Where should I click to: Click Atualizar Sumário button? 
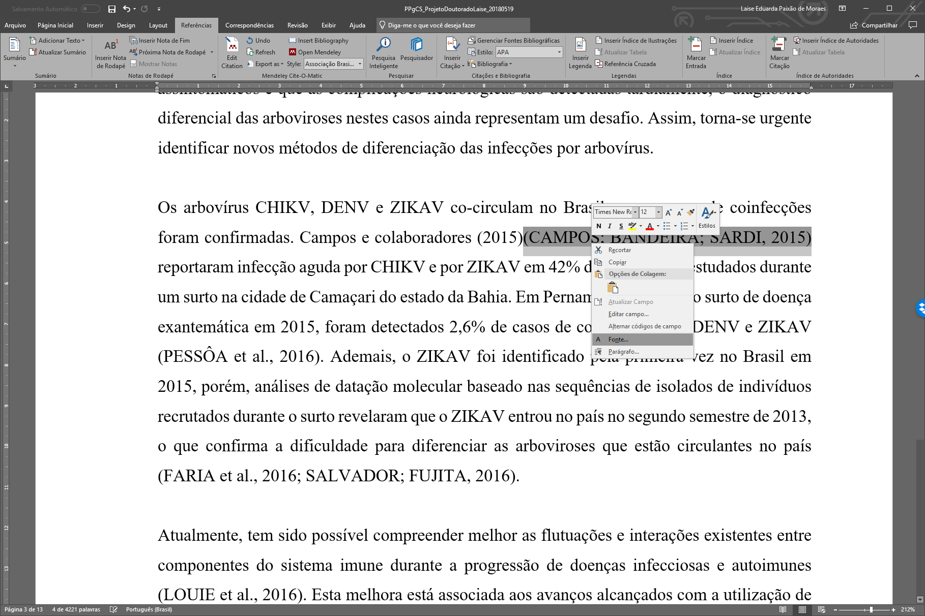click(x=57, y=52)
